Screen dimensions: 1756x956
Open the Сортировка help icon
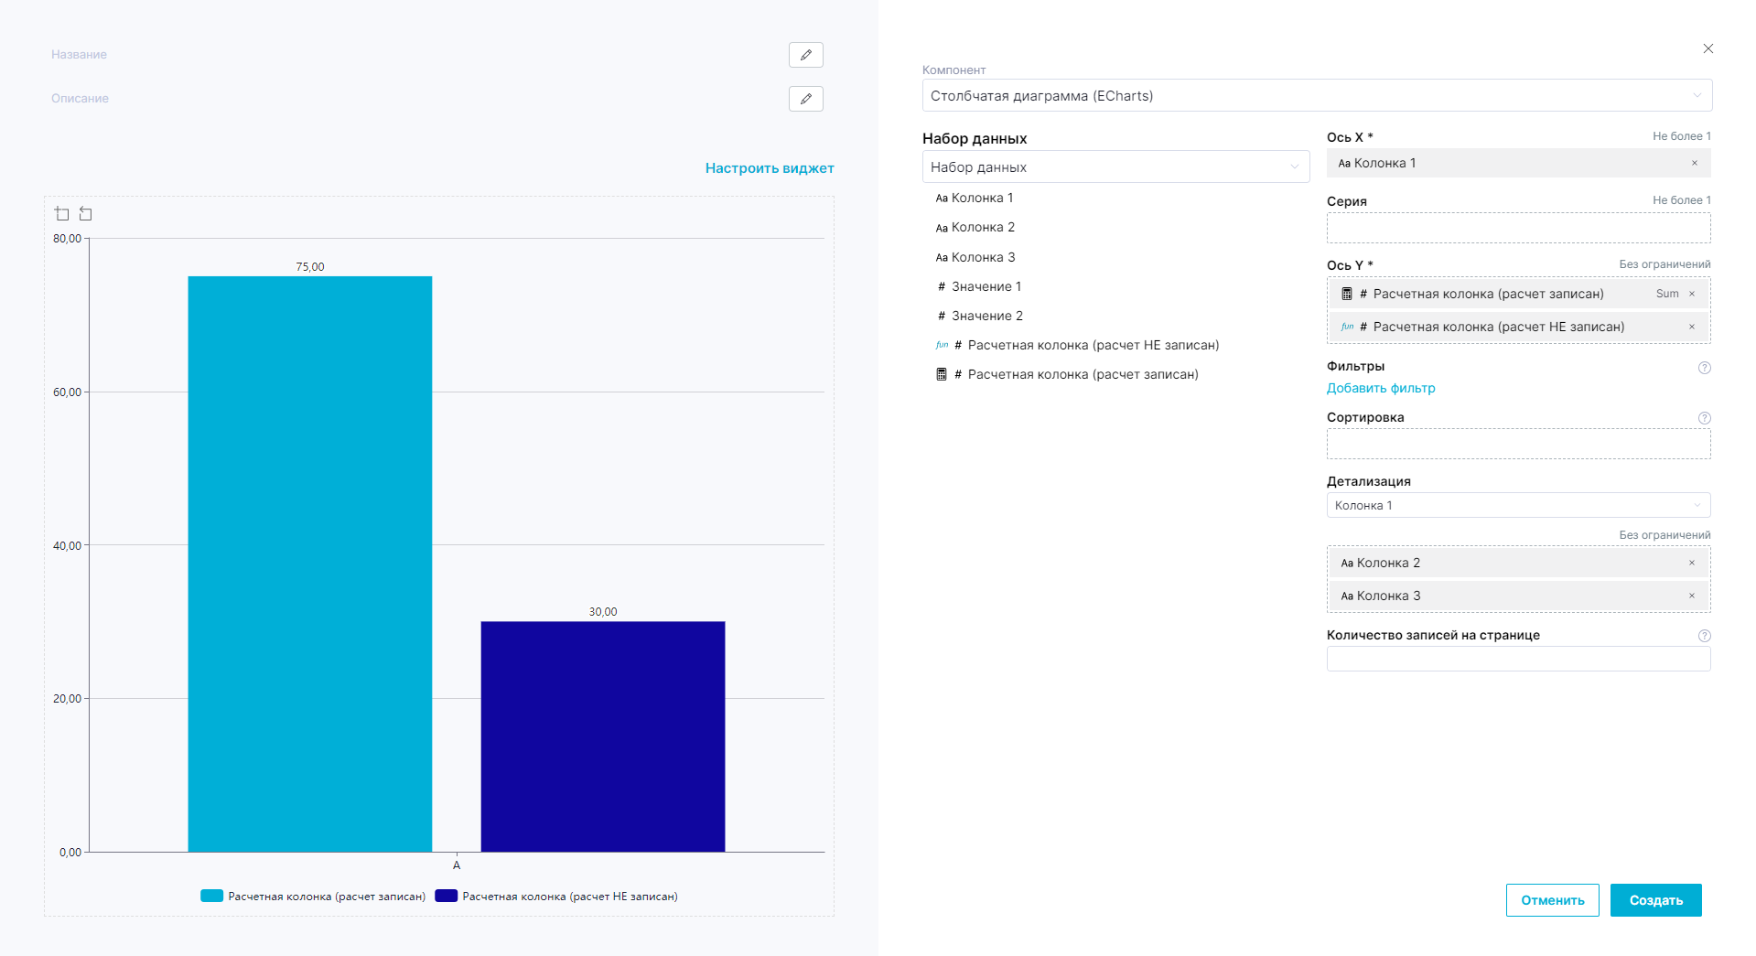[x=1704, y=418]
